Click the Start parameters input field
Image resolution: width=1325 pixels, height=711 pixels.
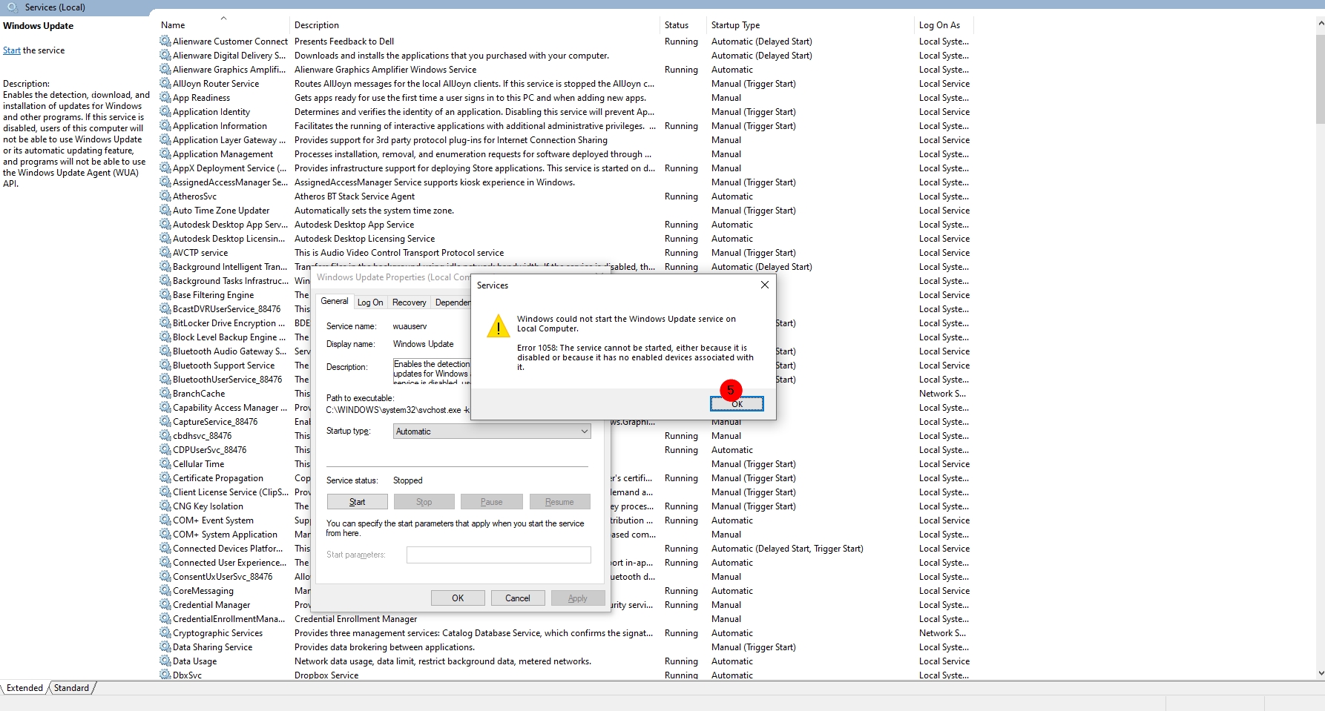click(499, 555)
